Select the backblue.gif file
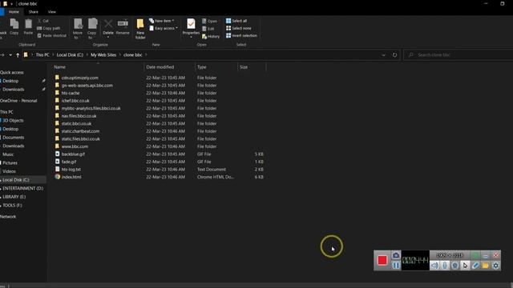 73,154
